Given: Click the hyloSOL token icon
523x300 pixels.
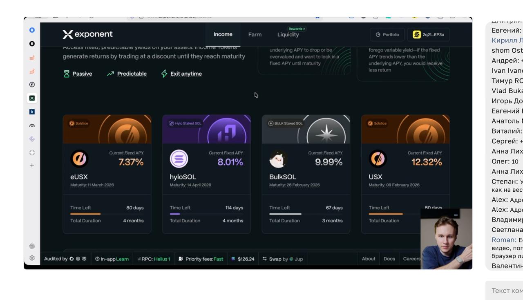Looking at the screenshot, I should (x=179, y=159).
